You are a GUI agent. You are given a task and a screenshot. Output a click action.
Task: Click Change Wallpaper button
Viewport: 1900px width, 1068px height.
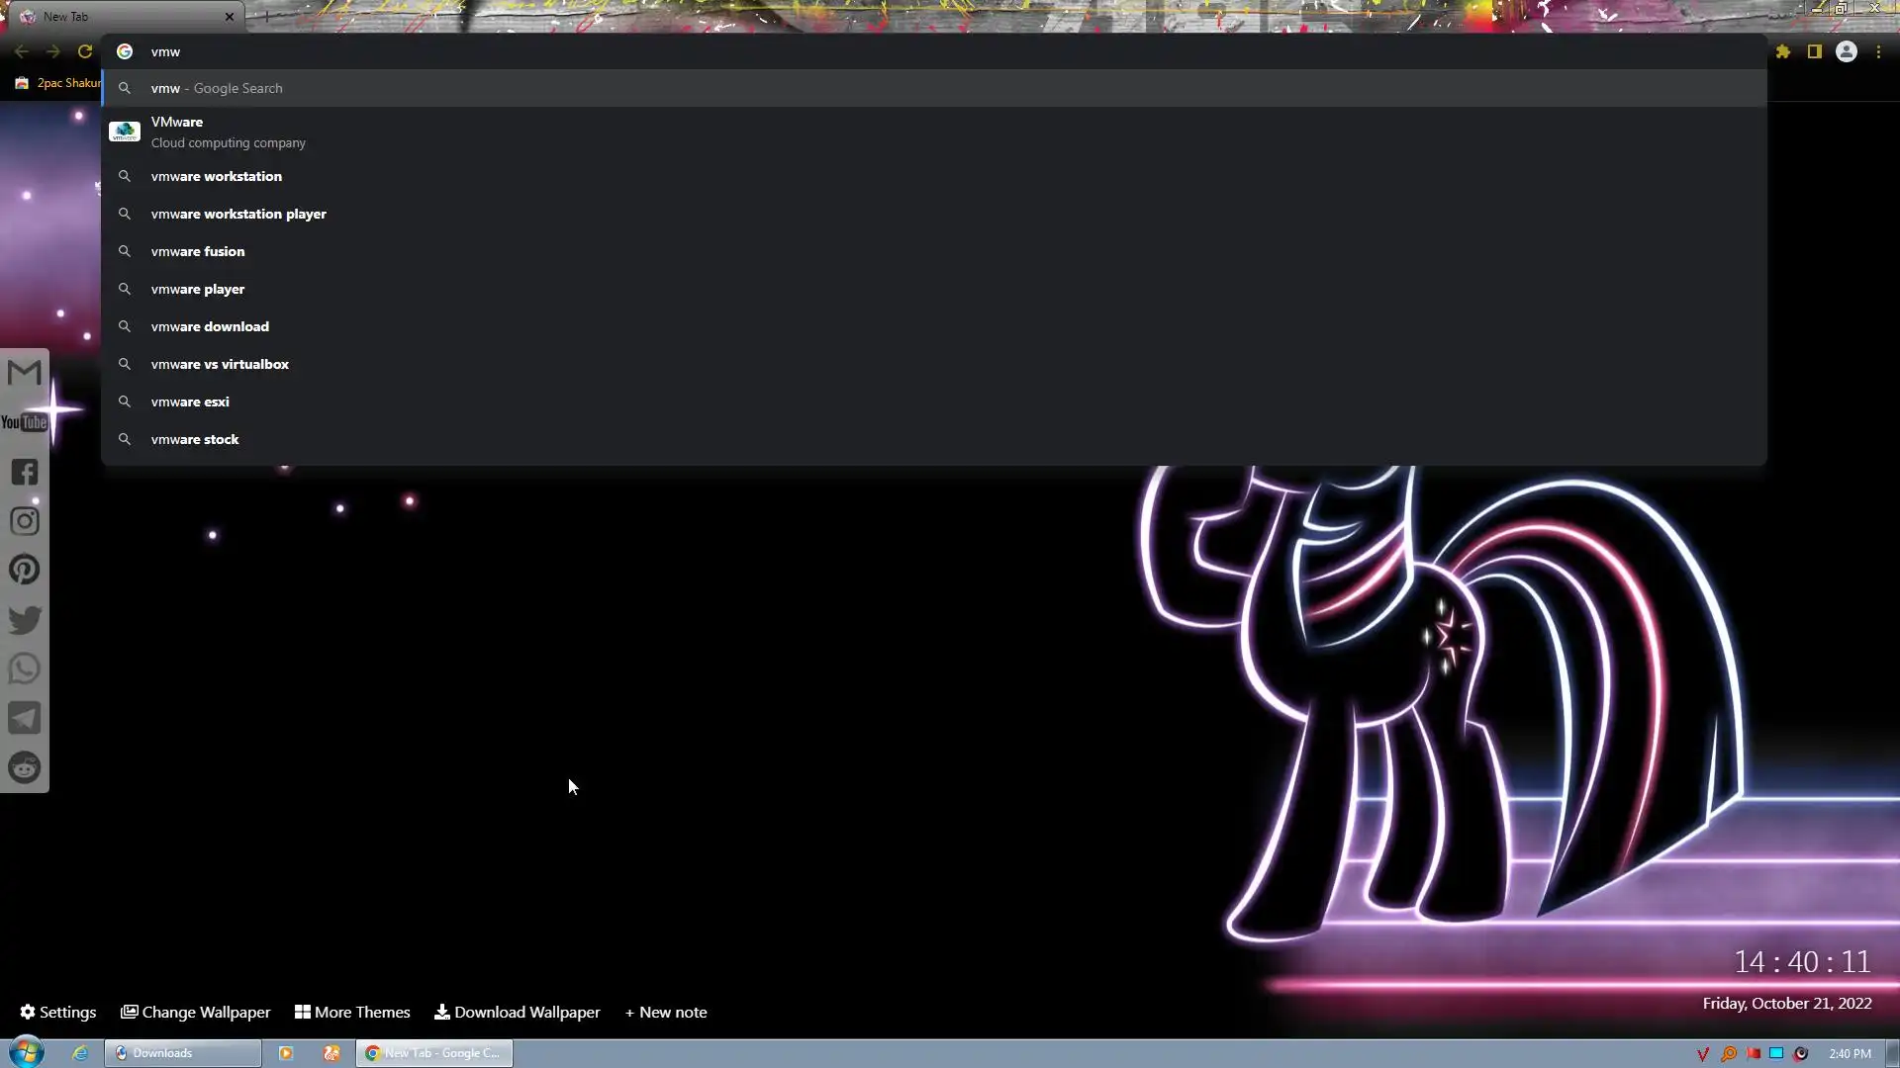pyautogui.click(x=196, y=1012)
